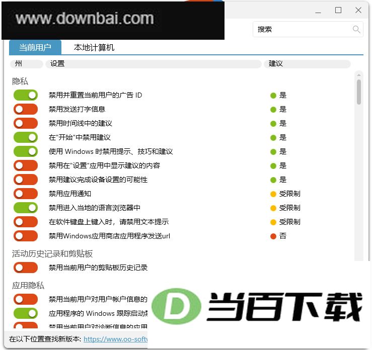Toggle 禁用并重置当前用户的广告 ID switch
The width and height of the screenshot is (372, 350).
tap(26, 95)
